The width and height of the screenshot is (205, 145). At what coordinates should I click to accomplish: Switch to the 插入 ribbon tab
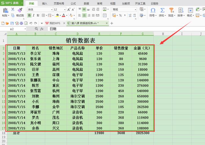coord(45,3)
